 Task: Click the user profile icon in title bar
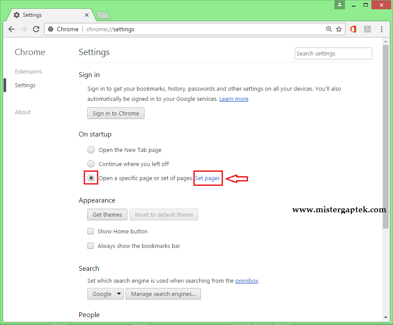[x=340, y=4]
